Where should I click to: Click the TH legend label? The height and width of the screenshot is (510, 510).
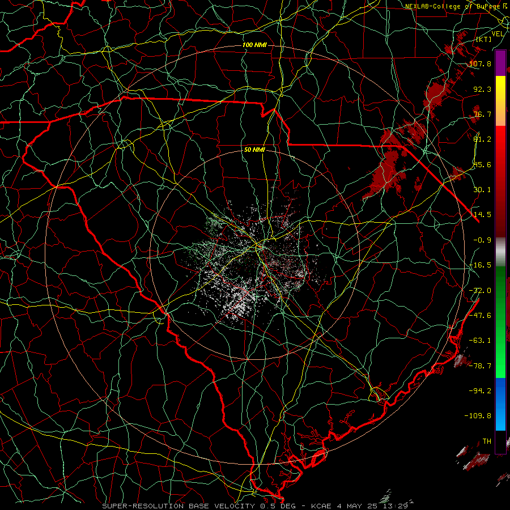487,441
